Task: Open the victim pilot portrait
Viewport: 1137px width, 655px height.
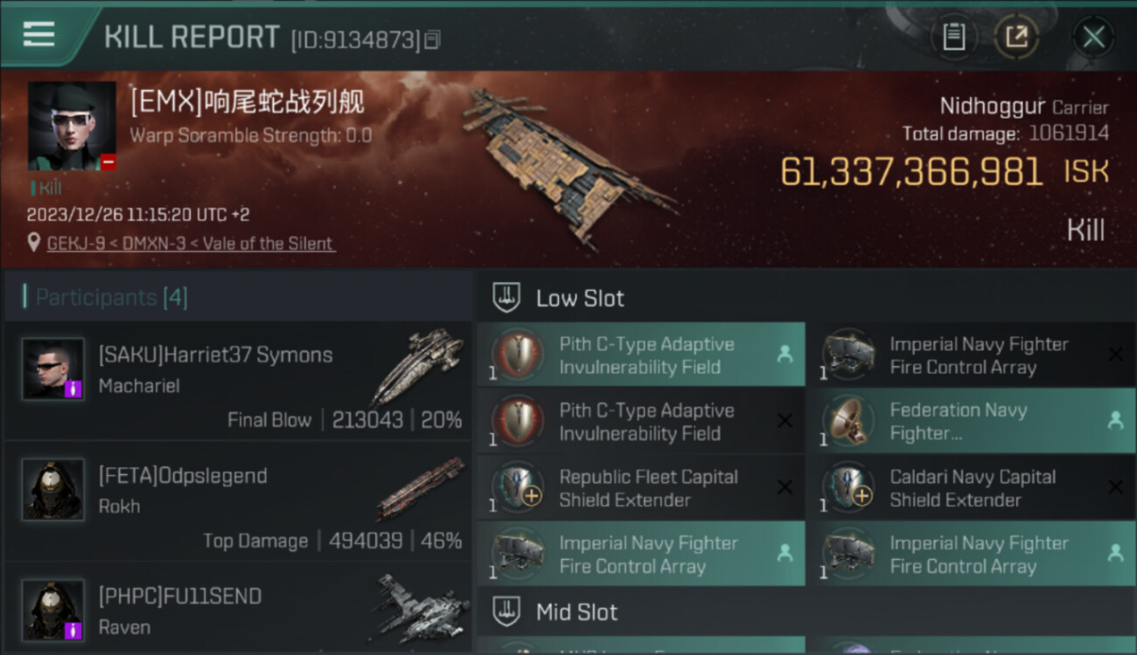Action: pos(72,126)
